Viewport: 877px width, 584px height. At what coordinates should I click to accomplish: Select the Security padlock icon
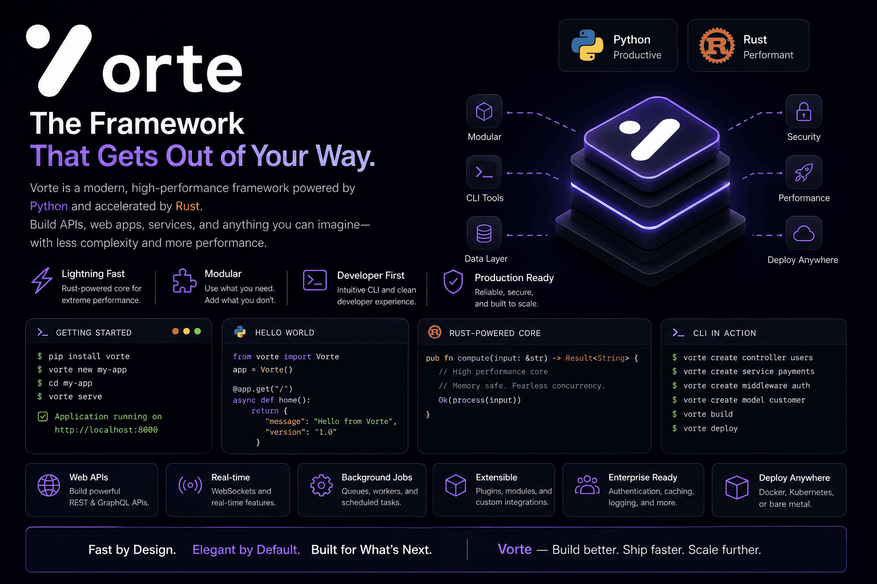(804, 111)
